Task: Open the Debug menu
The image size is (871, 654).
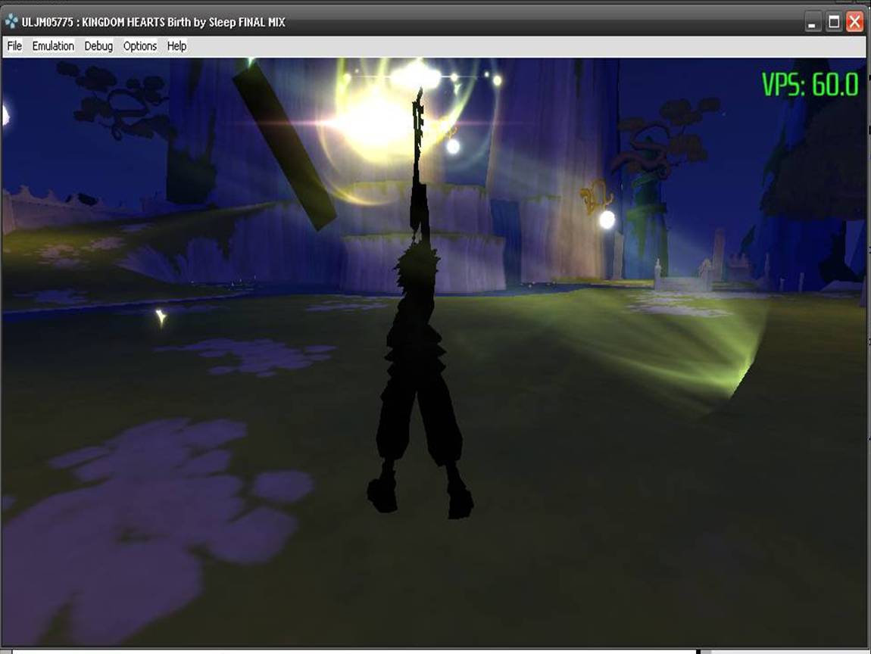Action: tap(98, 46)
